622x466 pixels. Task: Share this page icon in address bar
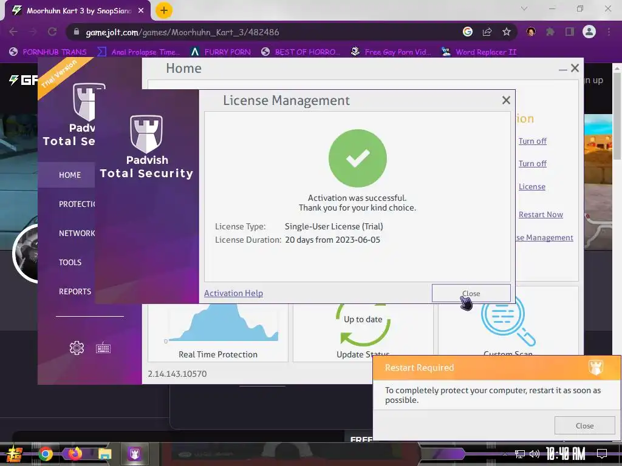(487, 32)
